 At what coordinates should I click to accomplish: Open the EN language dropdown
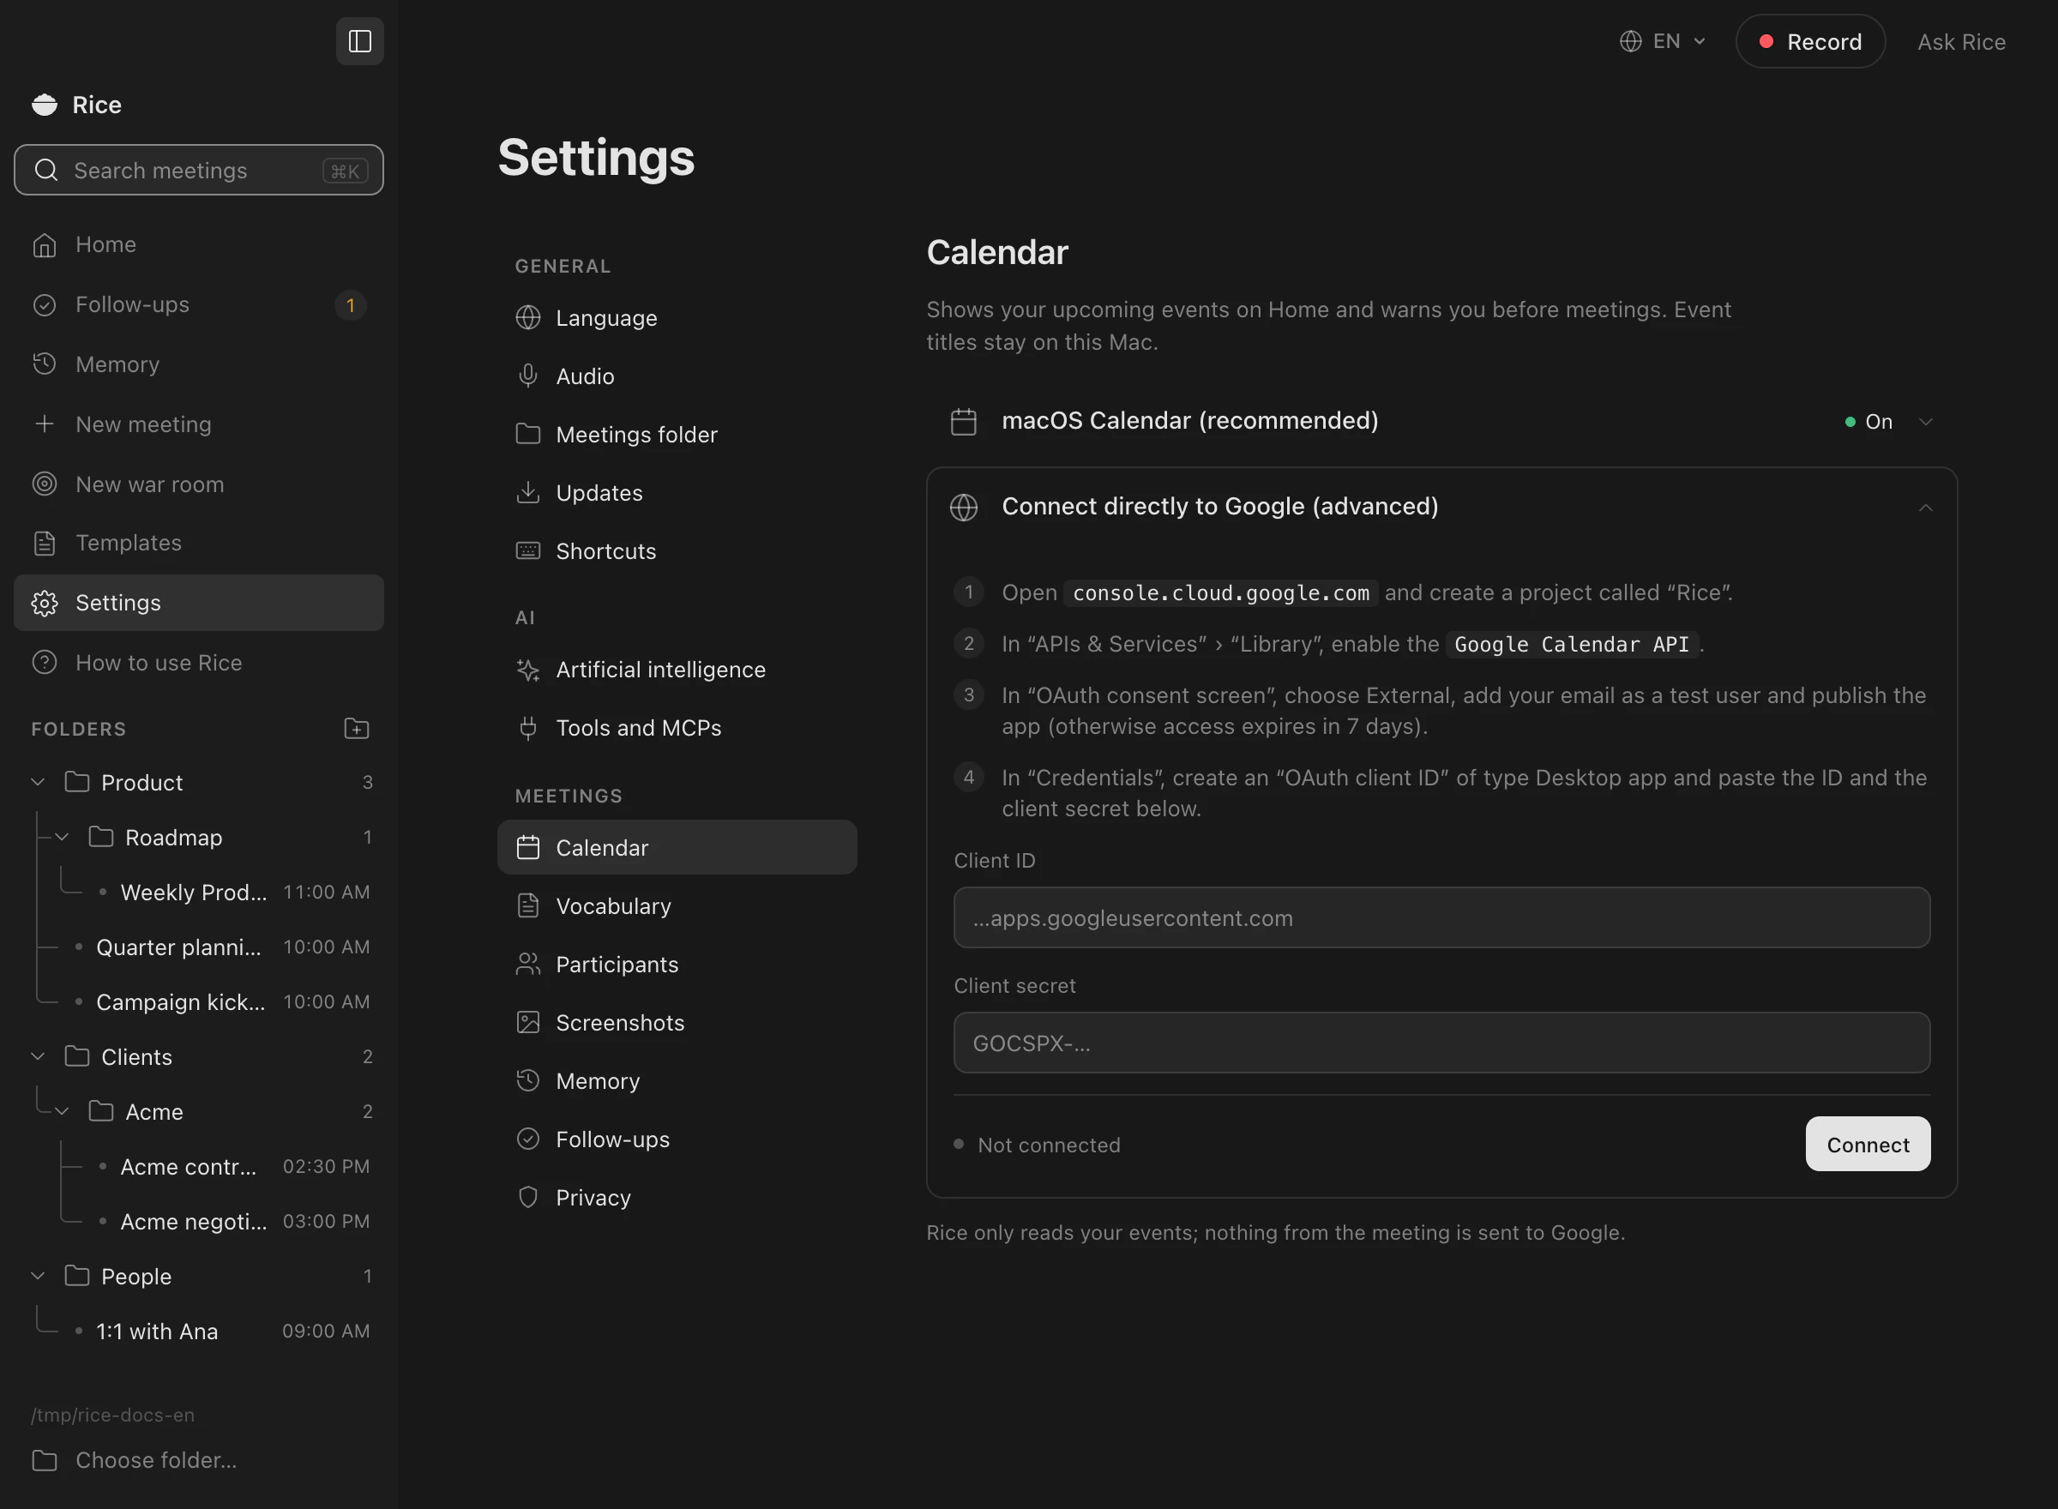pyautogui.click(x=1663, y=41)
